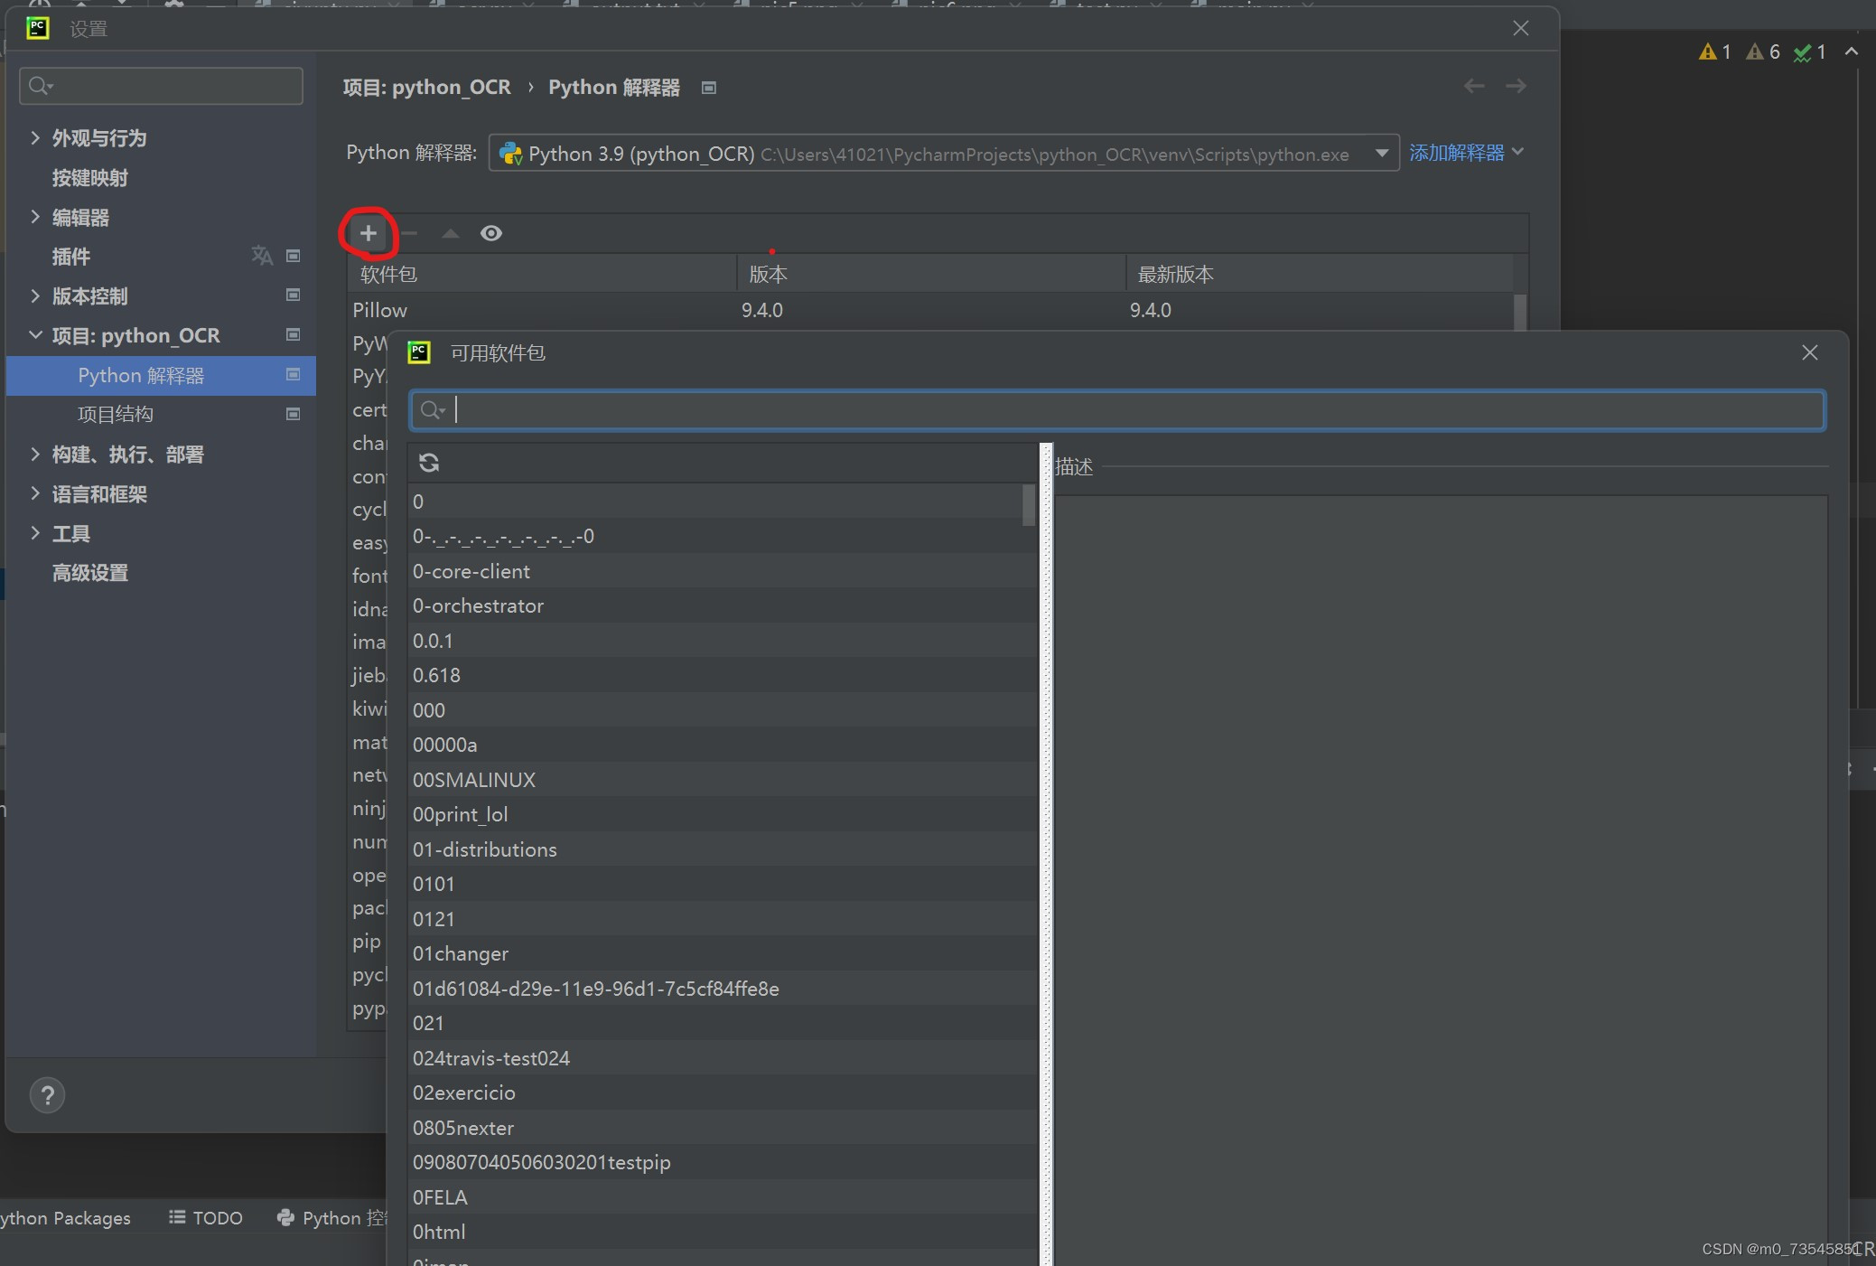Click the help question mark button

[x=47, y=1095]
